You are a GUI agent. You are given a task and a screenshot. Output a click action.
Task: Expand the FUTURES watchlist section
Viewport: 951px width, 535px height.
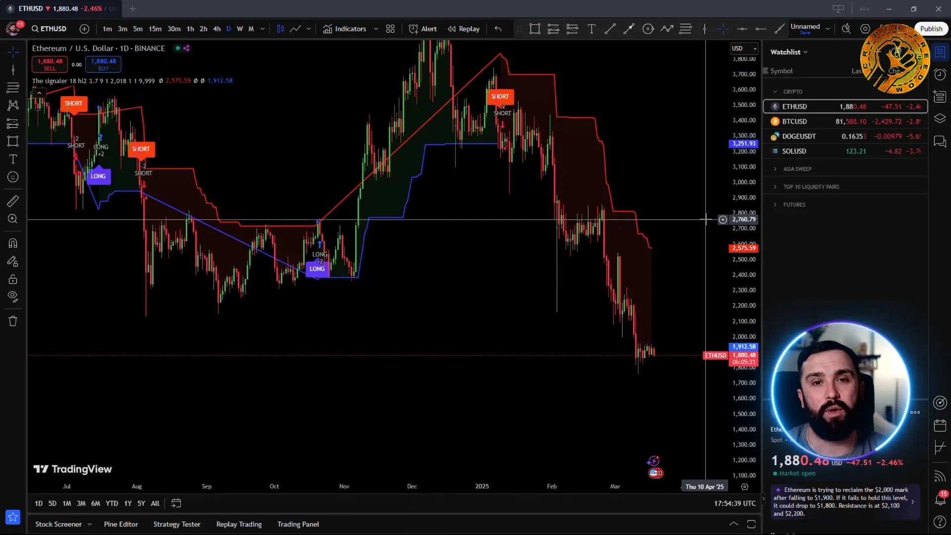(775, 205)
